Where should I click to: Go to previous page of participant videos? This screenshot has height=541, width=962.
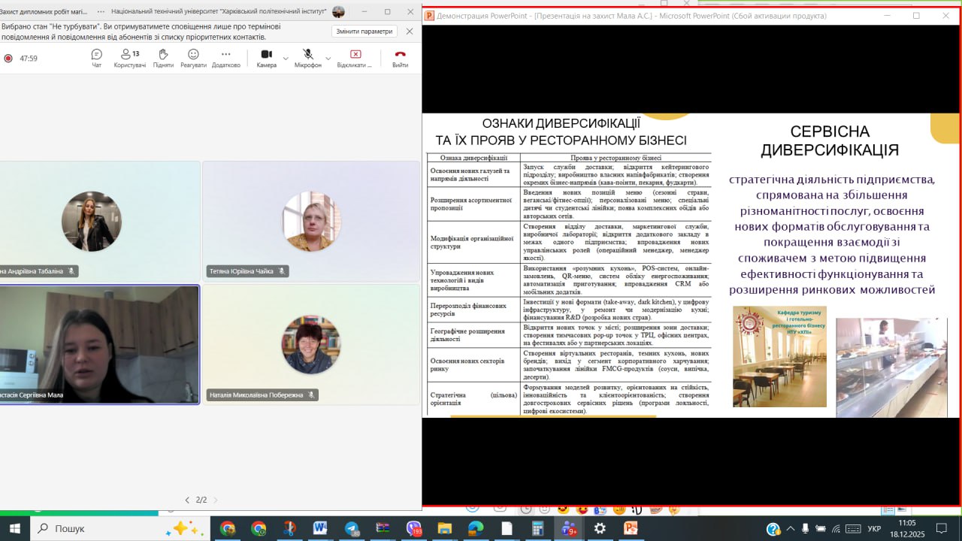(x=187, y=500)
